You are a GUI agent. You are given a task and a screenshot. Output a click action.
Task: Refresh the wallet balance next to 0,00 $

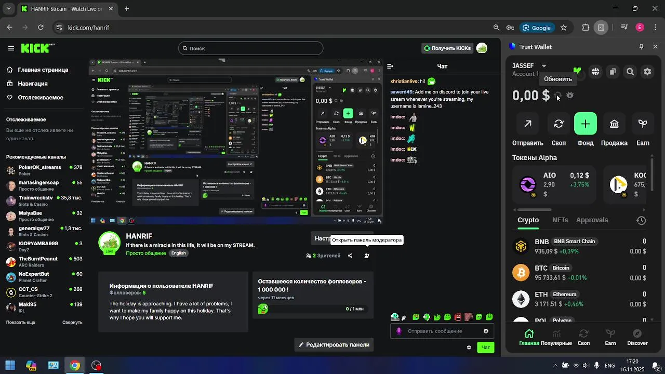(558, 96)
